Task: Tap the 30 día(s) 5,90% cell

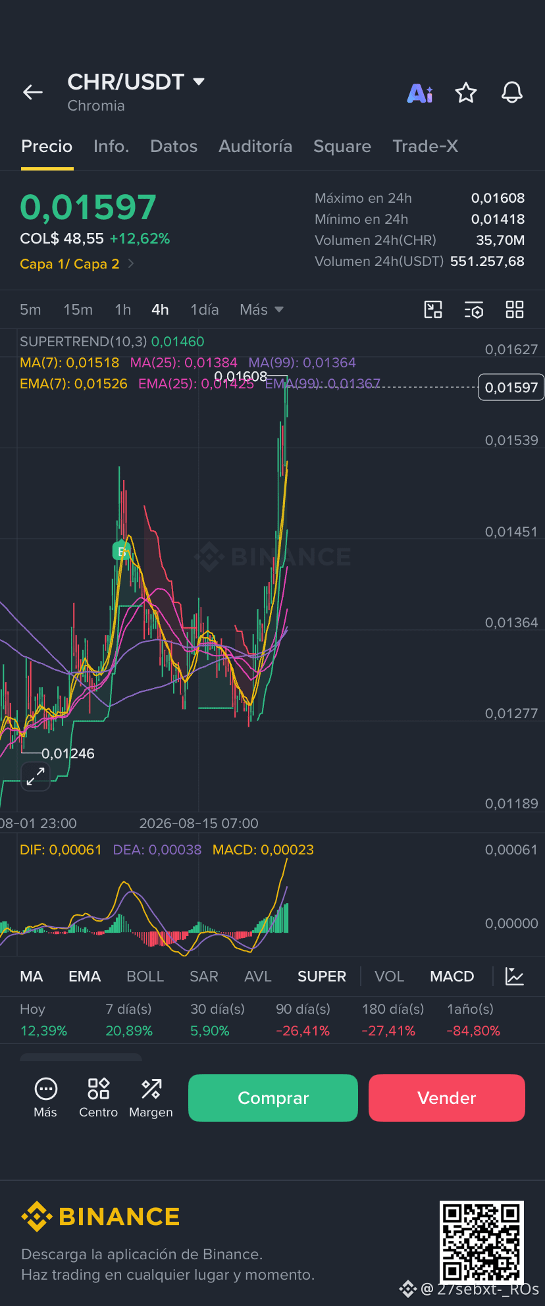Action: point(218,1020)
